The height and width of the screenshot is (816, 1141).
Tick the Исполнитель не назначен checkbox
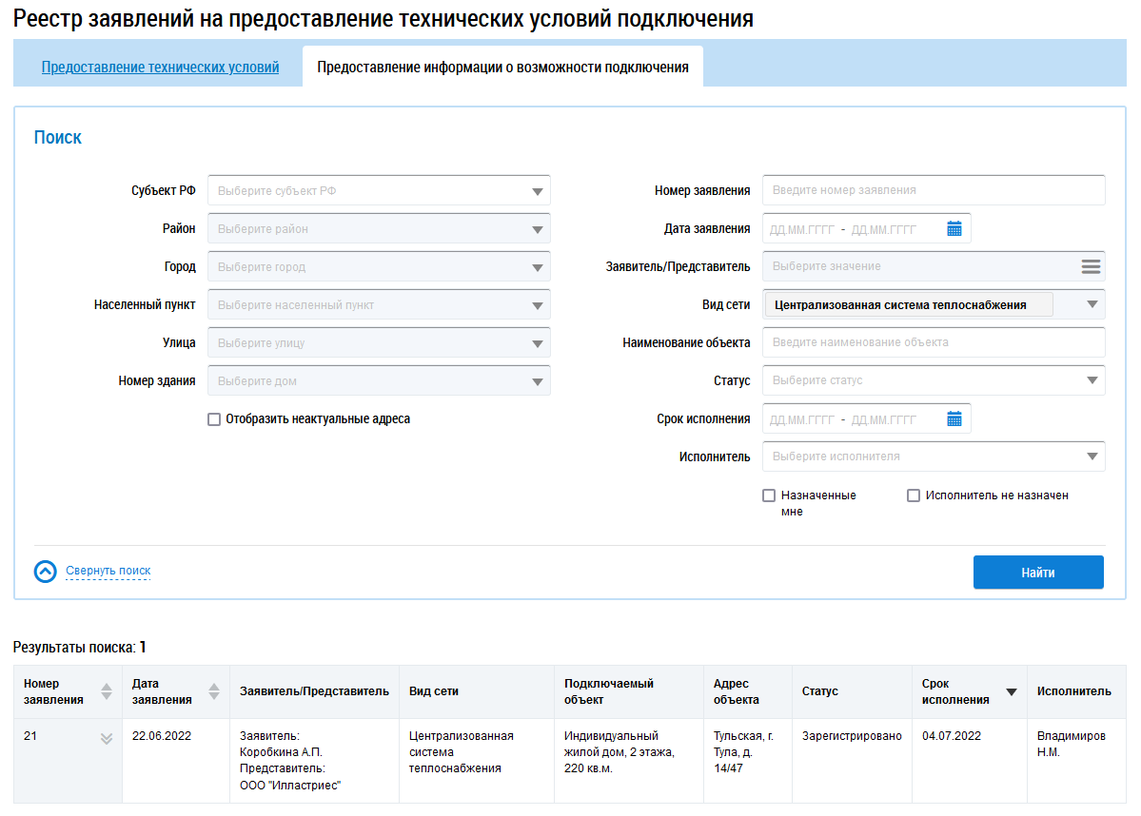(x=914, y=495)
